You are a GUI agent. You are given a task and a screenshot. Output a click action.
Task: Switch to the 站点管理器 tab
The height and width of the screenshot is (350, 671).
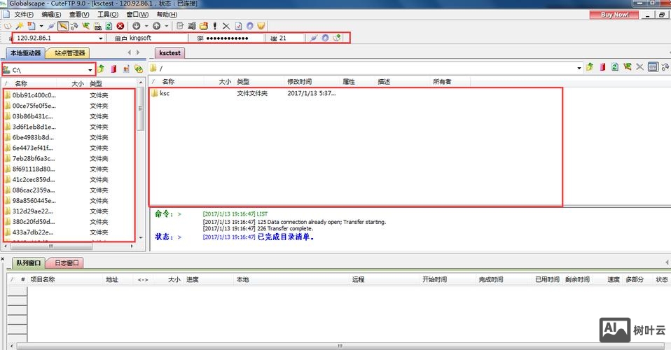pyautogui.click(x=69, y=52)
